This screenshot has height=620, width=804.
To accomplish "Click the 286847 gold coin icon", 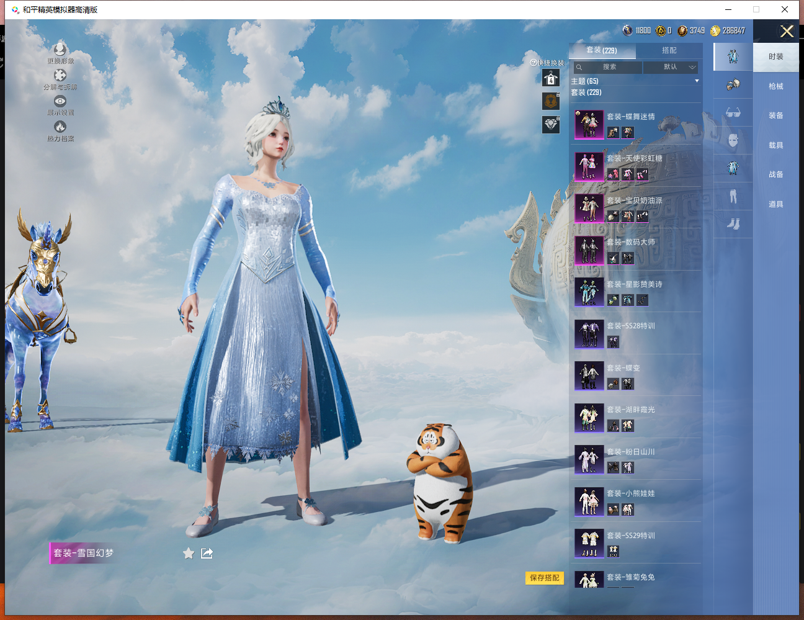I will click(715, 30).
